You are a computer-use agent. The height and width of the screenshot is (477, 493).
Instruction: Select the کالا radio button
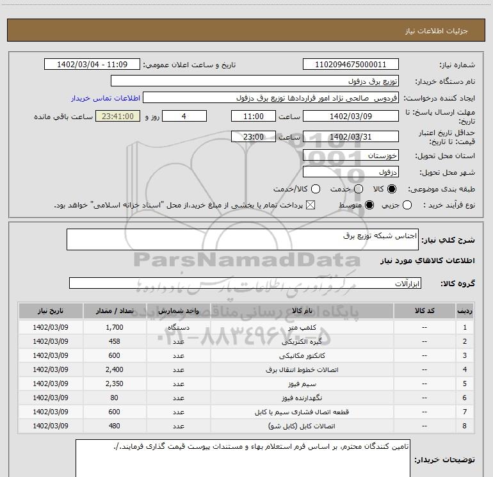tap(392, 189)
